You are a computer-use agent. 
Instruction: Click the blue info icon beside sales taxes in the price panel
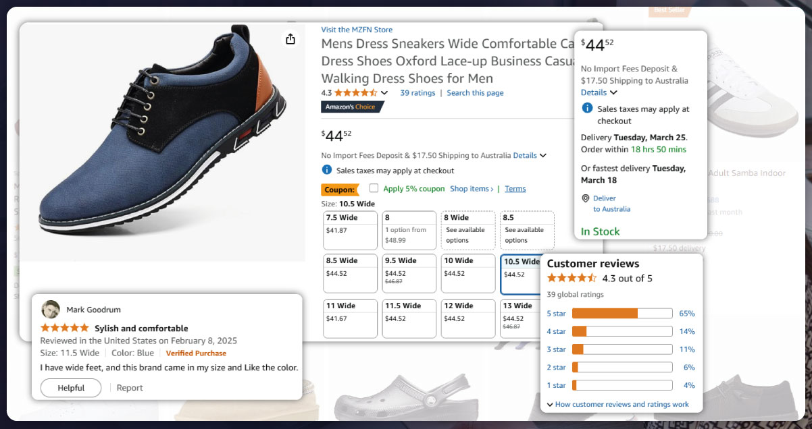[x=586, y=108]
